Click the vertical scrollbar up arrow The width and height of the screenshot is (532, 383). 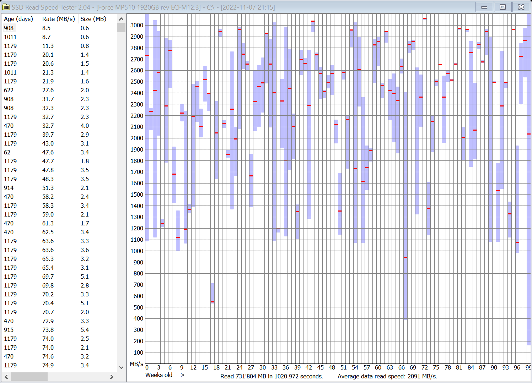coord(121,19)
